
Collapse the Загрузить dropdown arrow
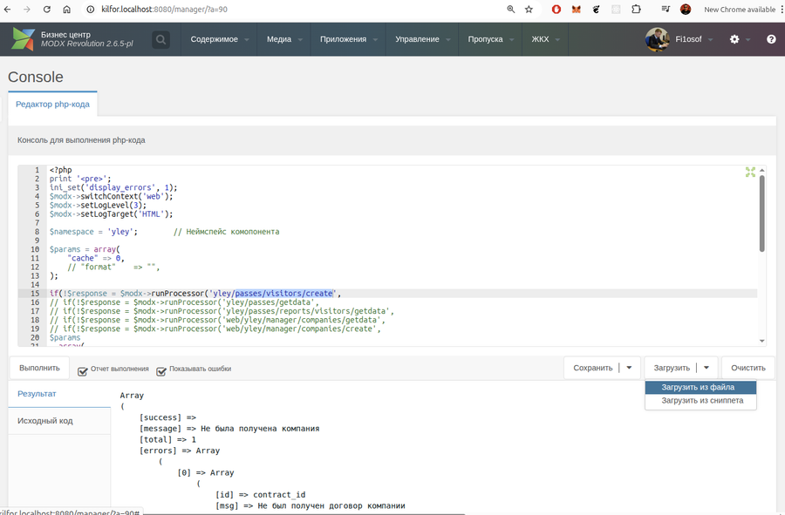coord(706,368)
